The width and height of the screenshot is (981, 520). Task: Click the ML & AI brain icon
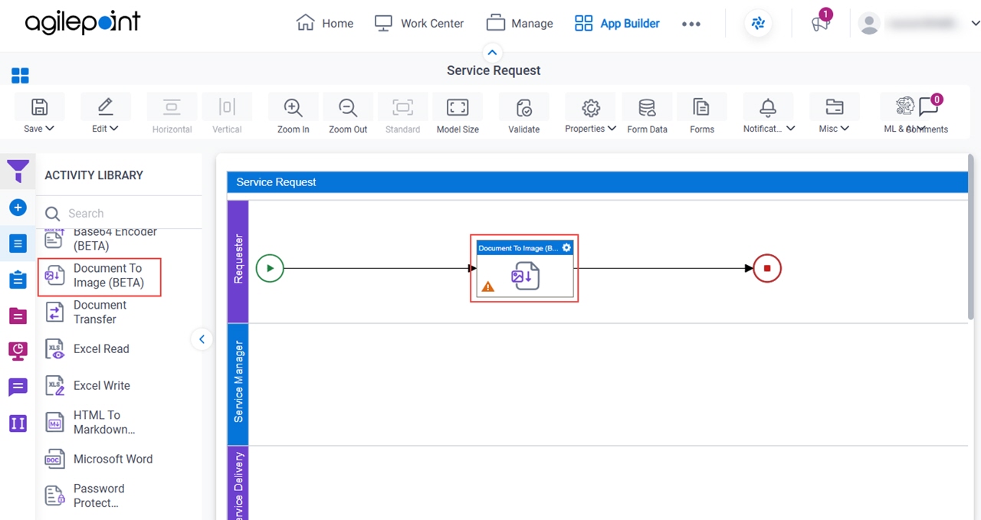(905, 106)
